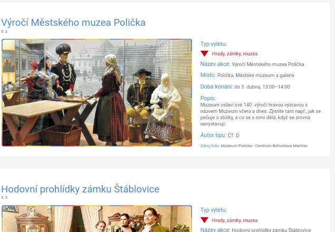Click the museum description paragraph
335x232 pixels.
[x=260, y=114]
